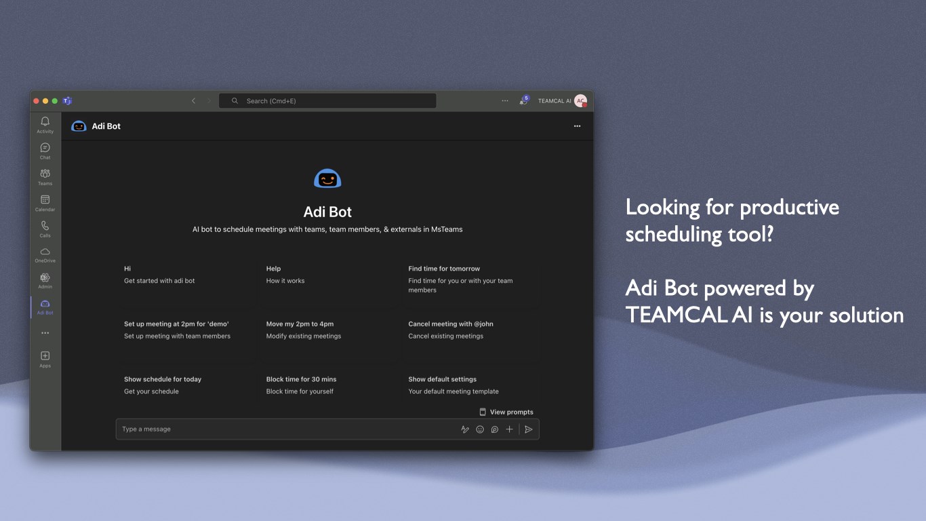Open notifications icon with badge 5
Screen dimensions: 926x521
point(523,100)
